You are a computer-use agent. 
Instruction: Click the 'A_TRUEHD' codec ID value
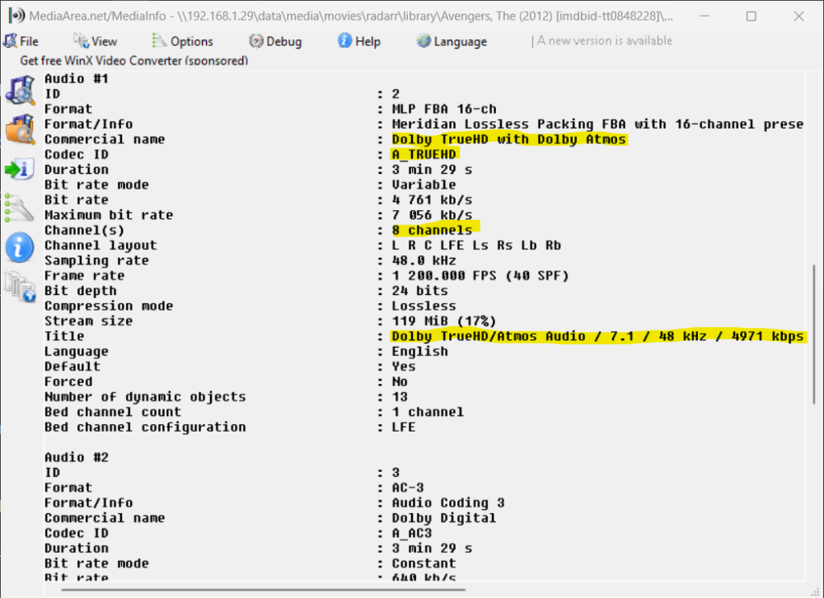(424, 155)
